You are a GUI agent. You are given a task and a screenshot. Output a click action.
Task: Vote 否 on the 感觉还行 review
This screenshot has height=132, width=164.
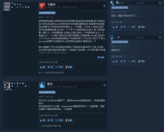click(x=123, y=61)
